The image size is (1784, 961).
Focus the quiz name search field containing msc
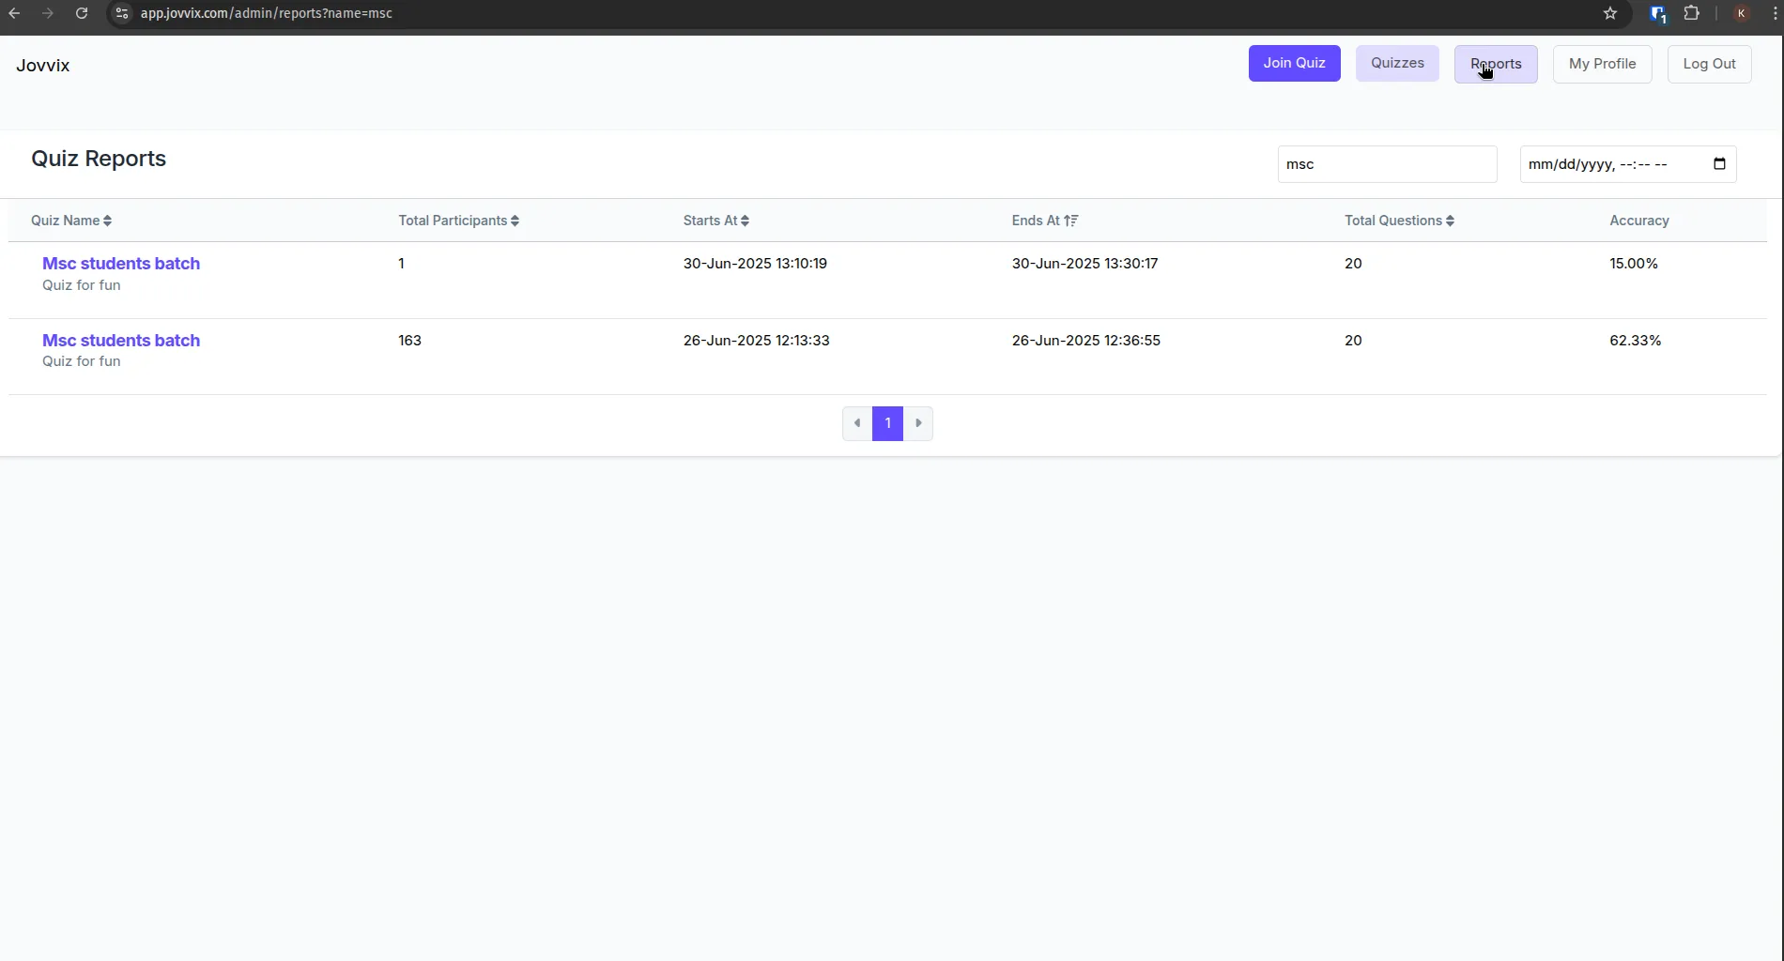click(x=1387, y=164)
